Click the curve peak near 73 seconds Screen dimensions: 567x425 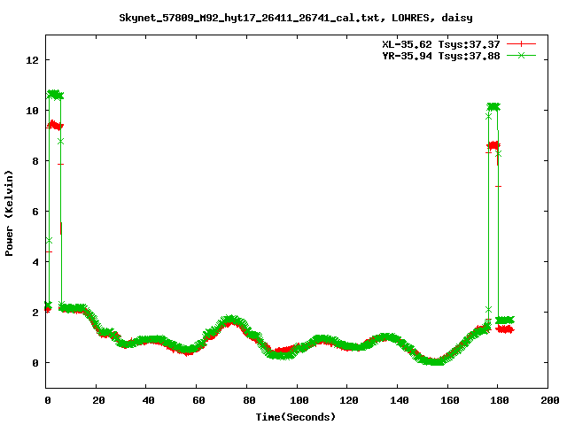(229, 320)
